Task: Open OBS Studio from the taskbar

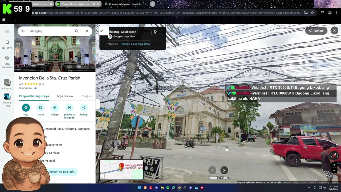Action: (185, 188)
